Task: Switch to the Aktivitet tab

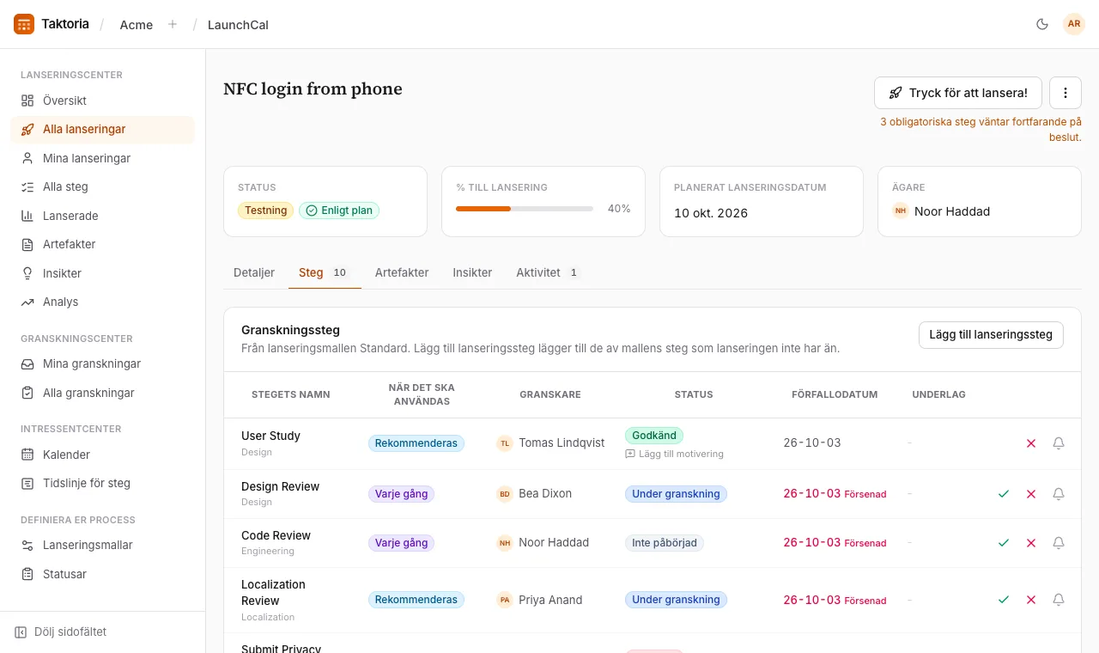Action: click(x=548, y=272)
